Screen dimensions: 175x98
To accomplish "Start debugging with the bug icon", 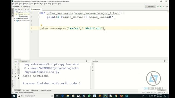I will 161,7.
